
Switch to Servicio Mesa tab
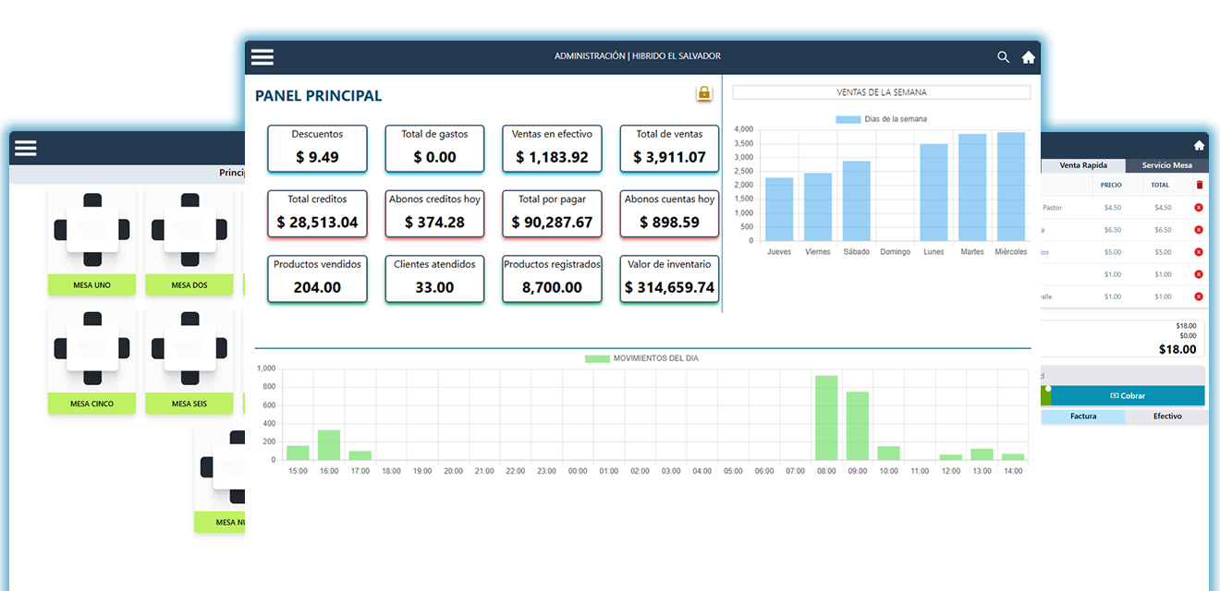pos(1166,166)
